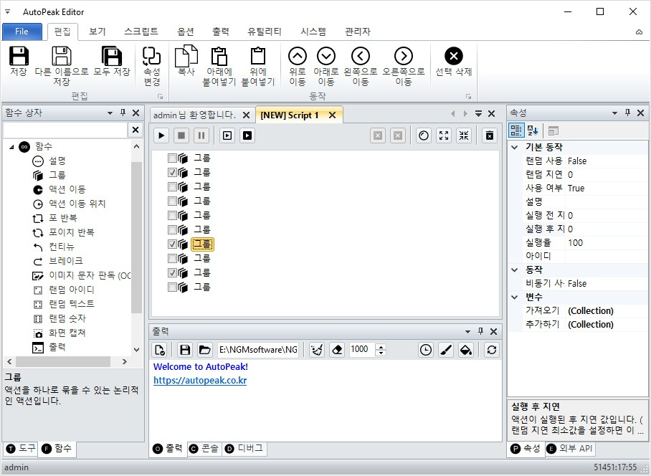The image size is (651, 476).
Task: Select 위에 붙여넣기 paste-above icon
Action: 258,56
